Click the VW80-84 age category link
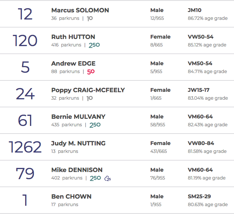The height and width of the screenshot is (214, 234). [200, 143]
